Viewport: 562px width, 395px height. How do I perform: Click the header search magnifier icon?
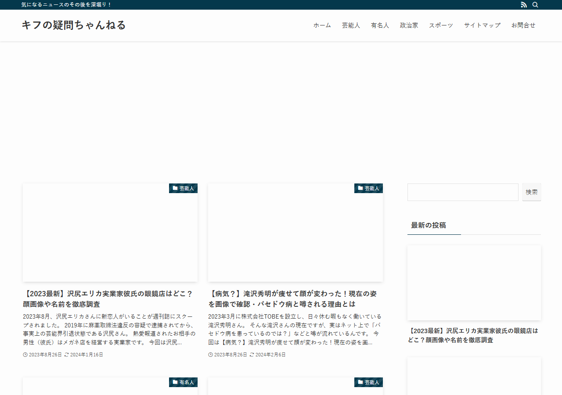pyautogui.click(x=535, y=5)
